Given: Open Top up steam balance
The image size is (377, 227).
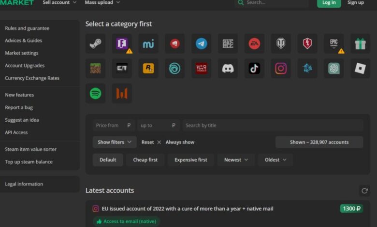Looking at the screenshot, I should tap(29, 162).
